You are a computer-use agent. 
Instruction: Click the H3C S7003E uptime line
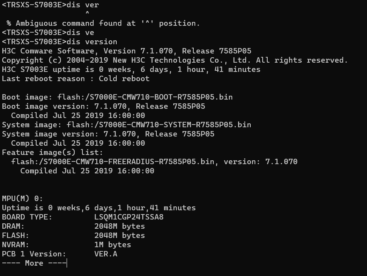tap(131, 69)
